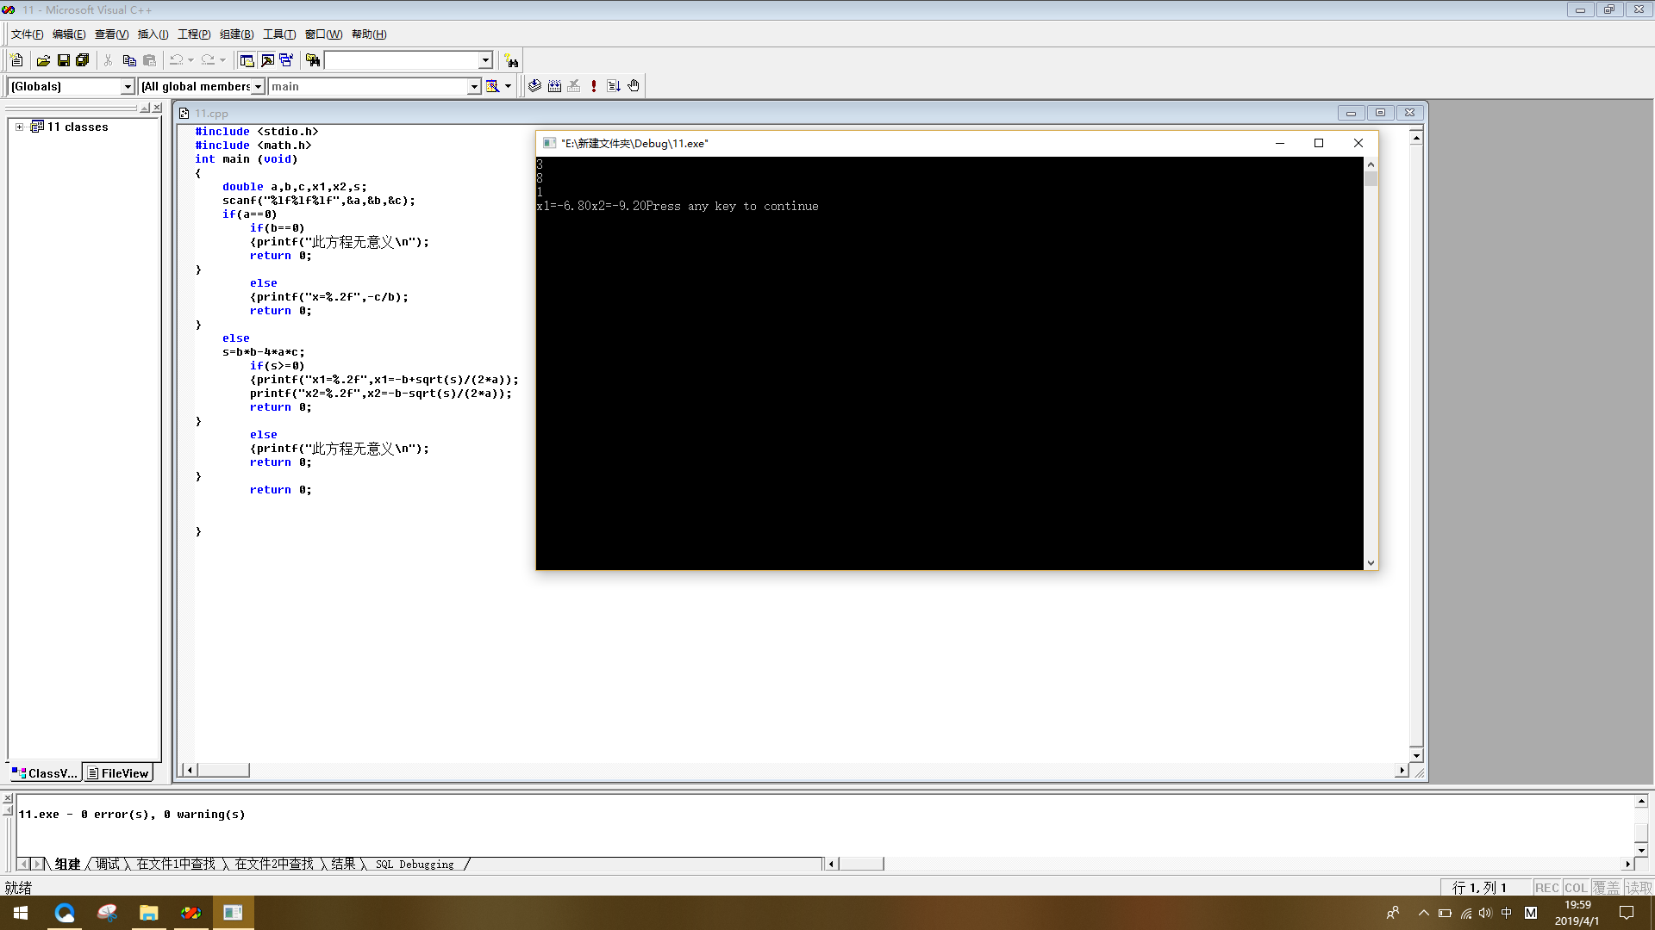Run program with red exclamation icon
This screenshot has height=930, width=1655.
click(594, 86)
